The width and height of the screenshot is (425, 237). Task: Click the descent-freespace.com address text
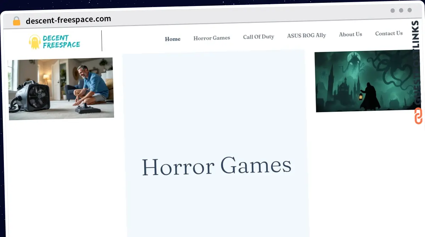click(68, 20)
